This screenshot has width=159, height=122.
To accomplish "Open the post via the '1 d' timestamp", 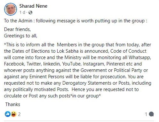I will click(22, 12).
